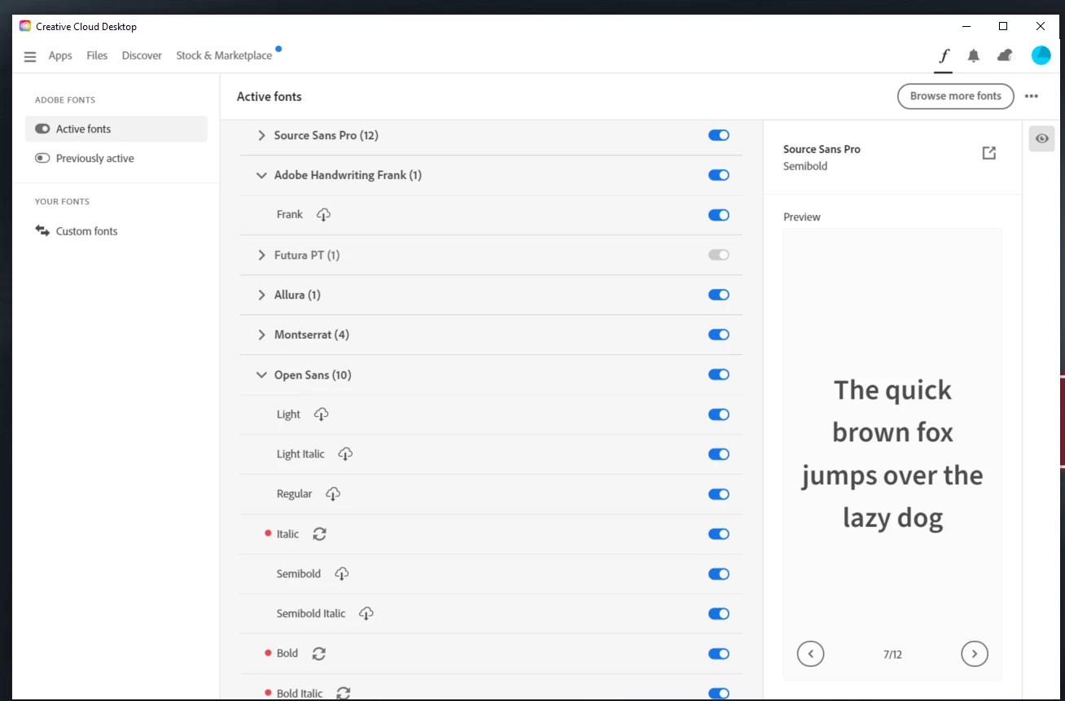
Task: Click Browse more fonts button
Action: (956, 96)
